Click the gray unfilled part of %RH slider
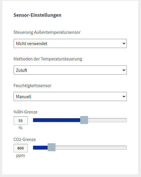This screenshot has width=141, height=177. 107,120
